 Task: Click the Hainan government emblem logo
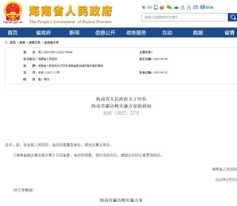[x=13, y=11]
